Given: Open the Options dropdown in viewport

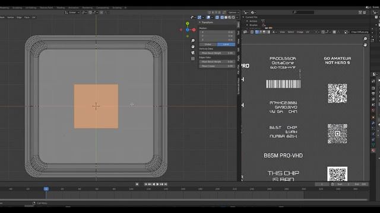Looking at the screenshot, I should point(233,12).
